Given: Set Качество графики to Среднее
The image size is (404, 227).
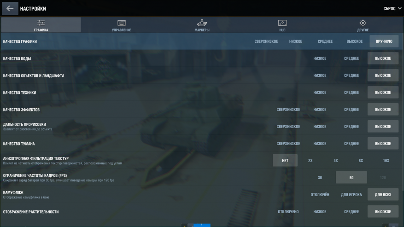Looking at the screenshot, I should coord(325,41).
